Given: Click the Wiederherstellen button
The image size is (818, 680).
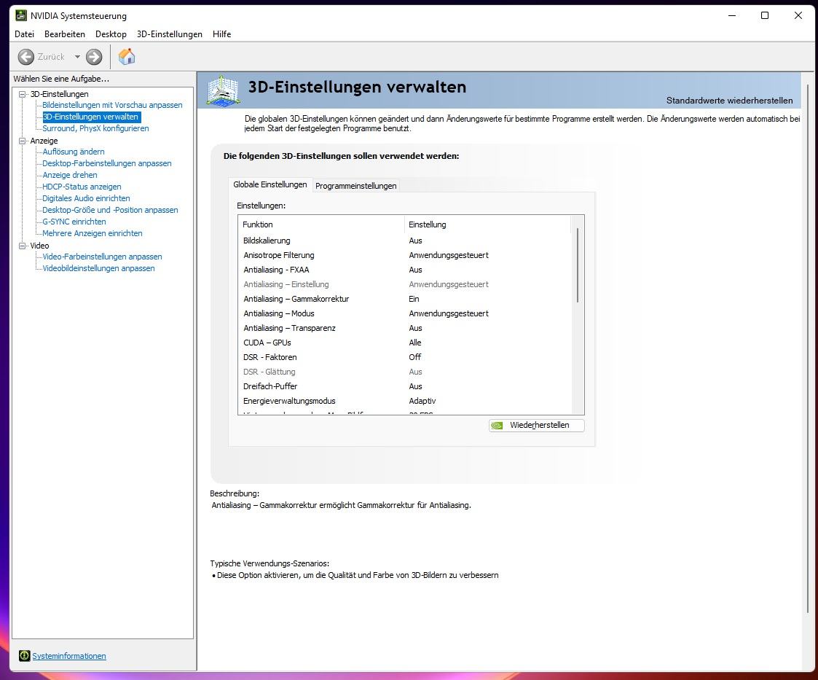Looking at the screenshot, I should pos(536,426).
